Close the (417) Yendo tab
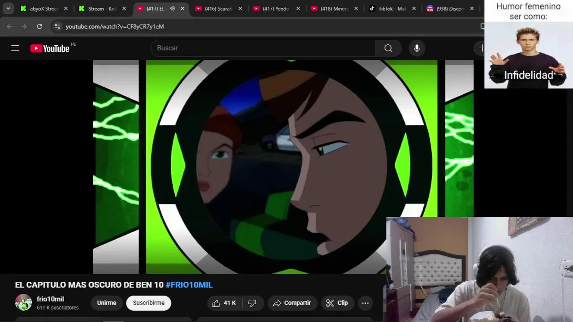This screenshot has width=573, height=322. click(x=298, y=8)
